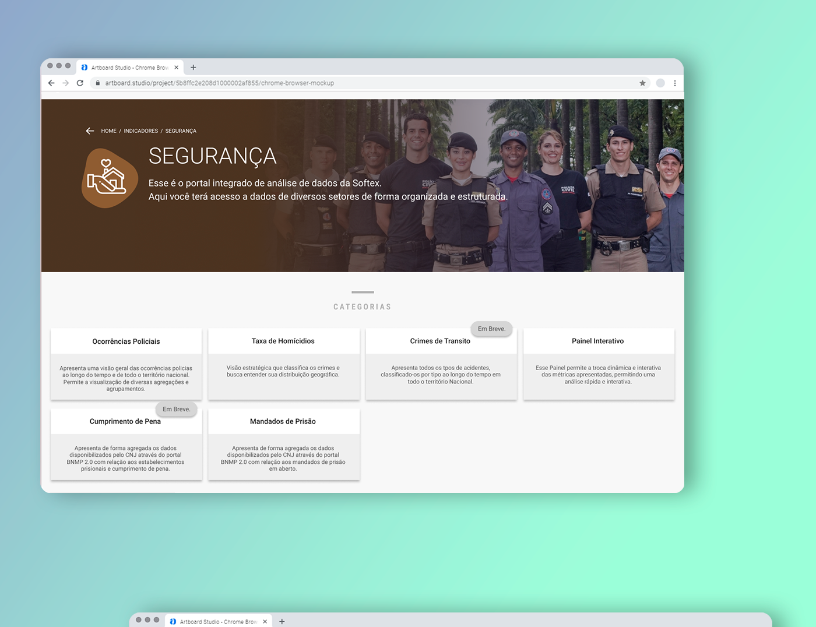Open the Ocorrências Policiais card
This screenshot has height=627, width=816.
pyautogui.click(x=126, y=364)
